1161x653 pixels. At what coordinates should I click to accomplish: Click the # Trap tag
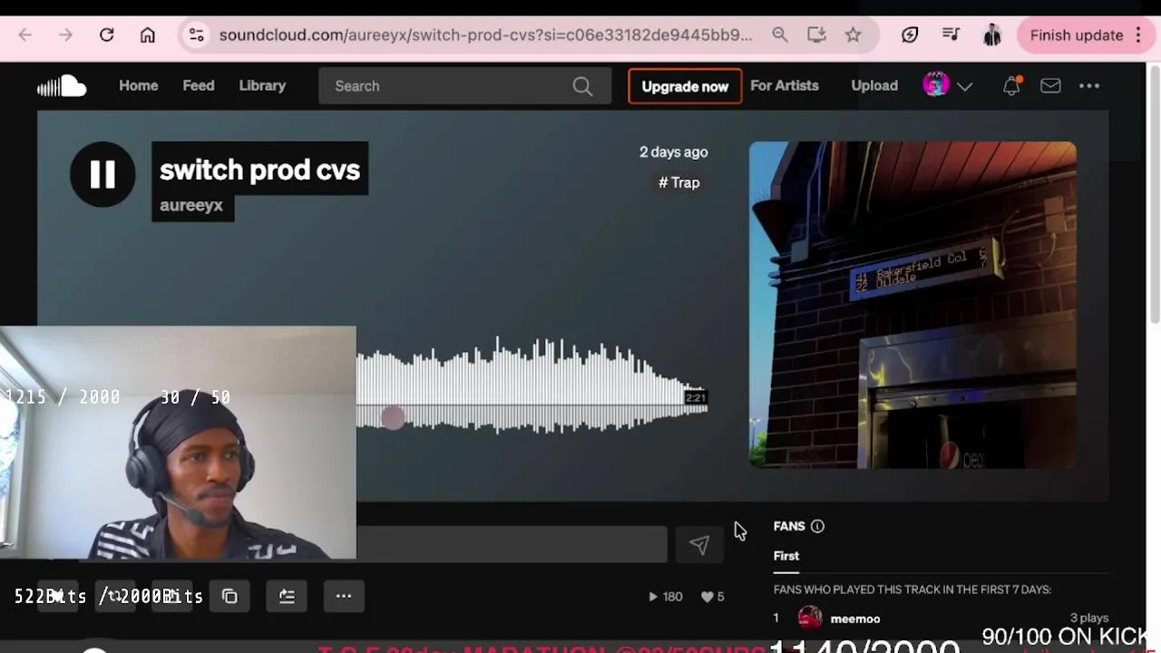pos(679,182)
